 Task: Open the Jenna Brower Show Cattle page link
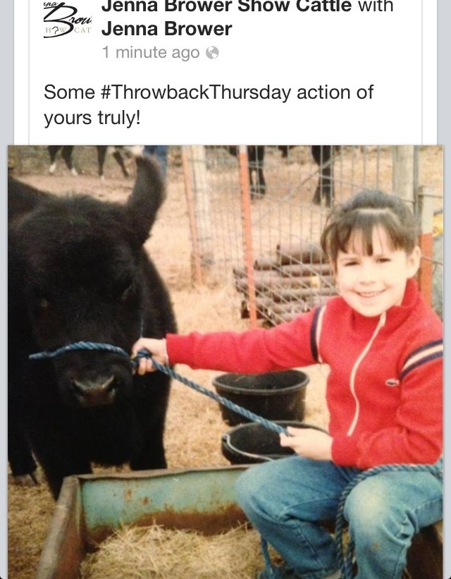227,6
